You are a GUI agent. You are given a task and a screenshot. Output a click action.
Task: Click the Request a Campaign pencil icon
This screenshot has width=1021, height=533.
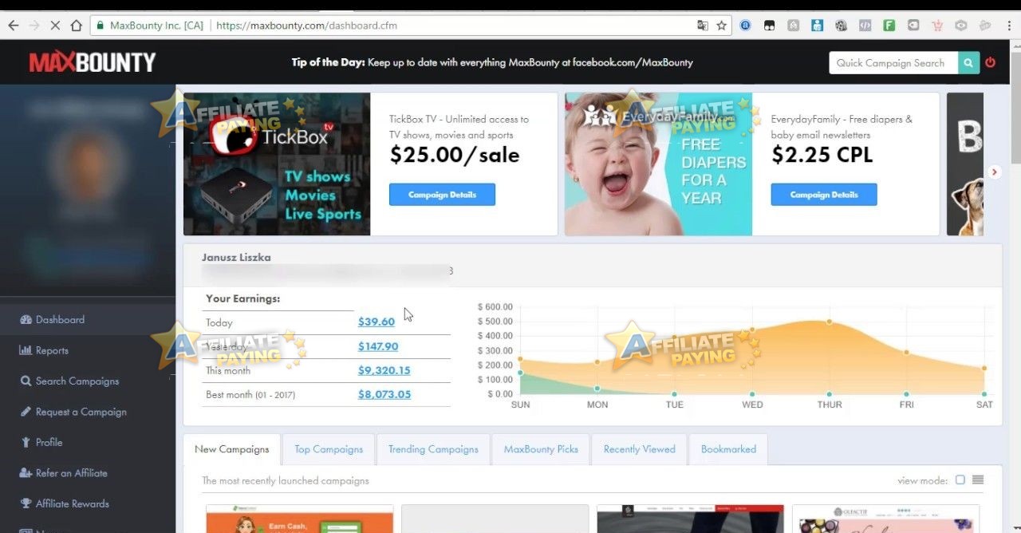coord(26,412)
